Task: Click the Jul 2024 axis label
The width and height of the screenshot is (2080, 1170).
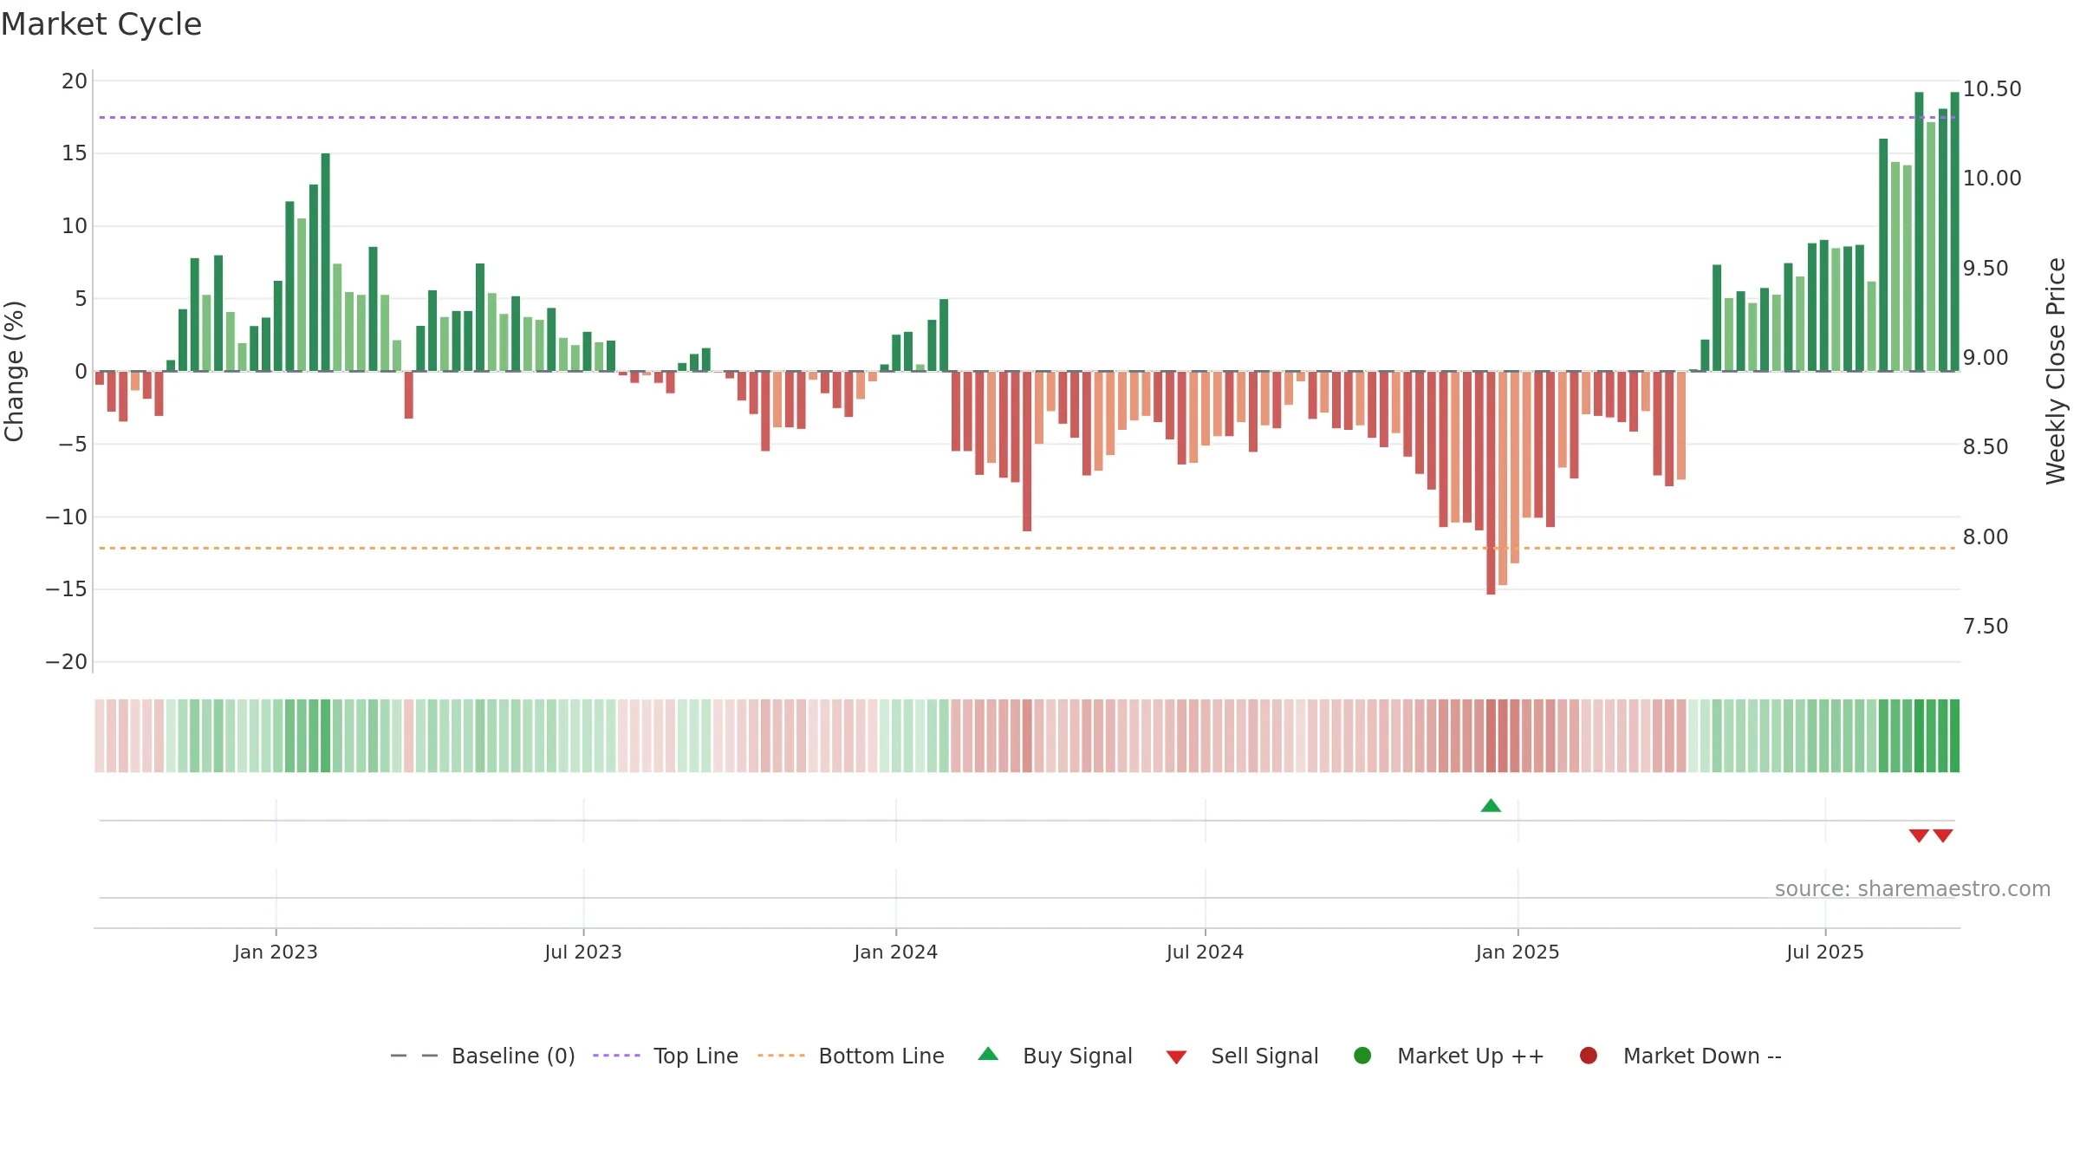Action: pos(1205,952)
